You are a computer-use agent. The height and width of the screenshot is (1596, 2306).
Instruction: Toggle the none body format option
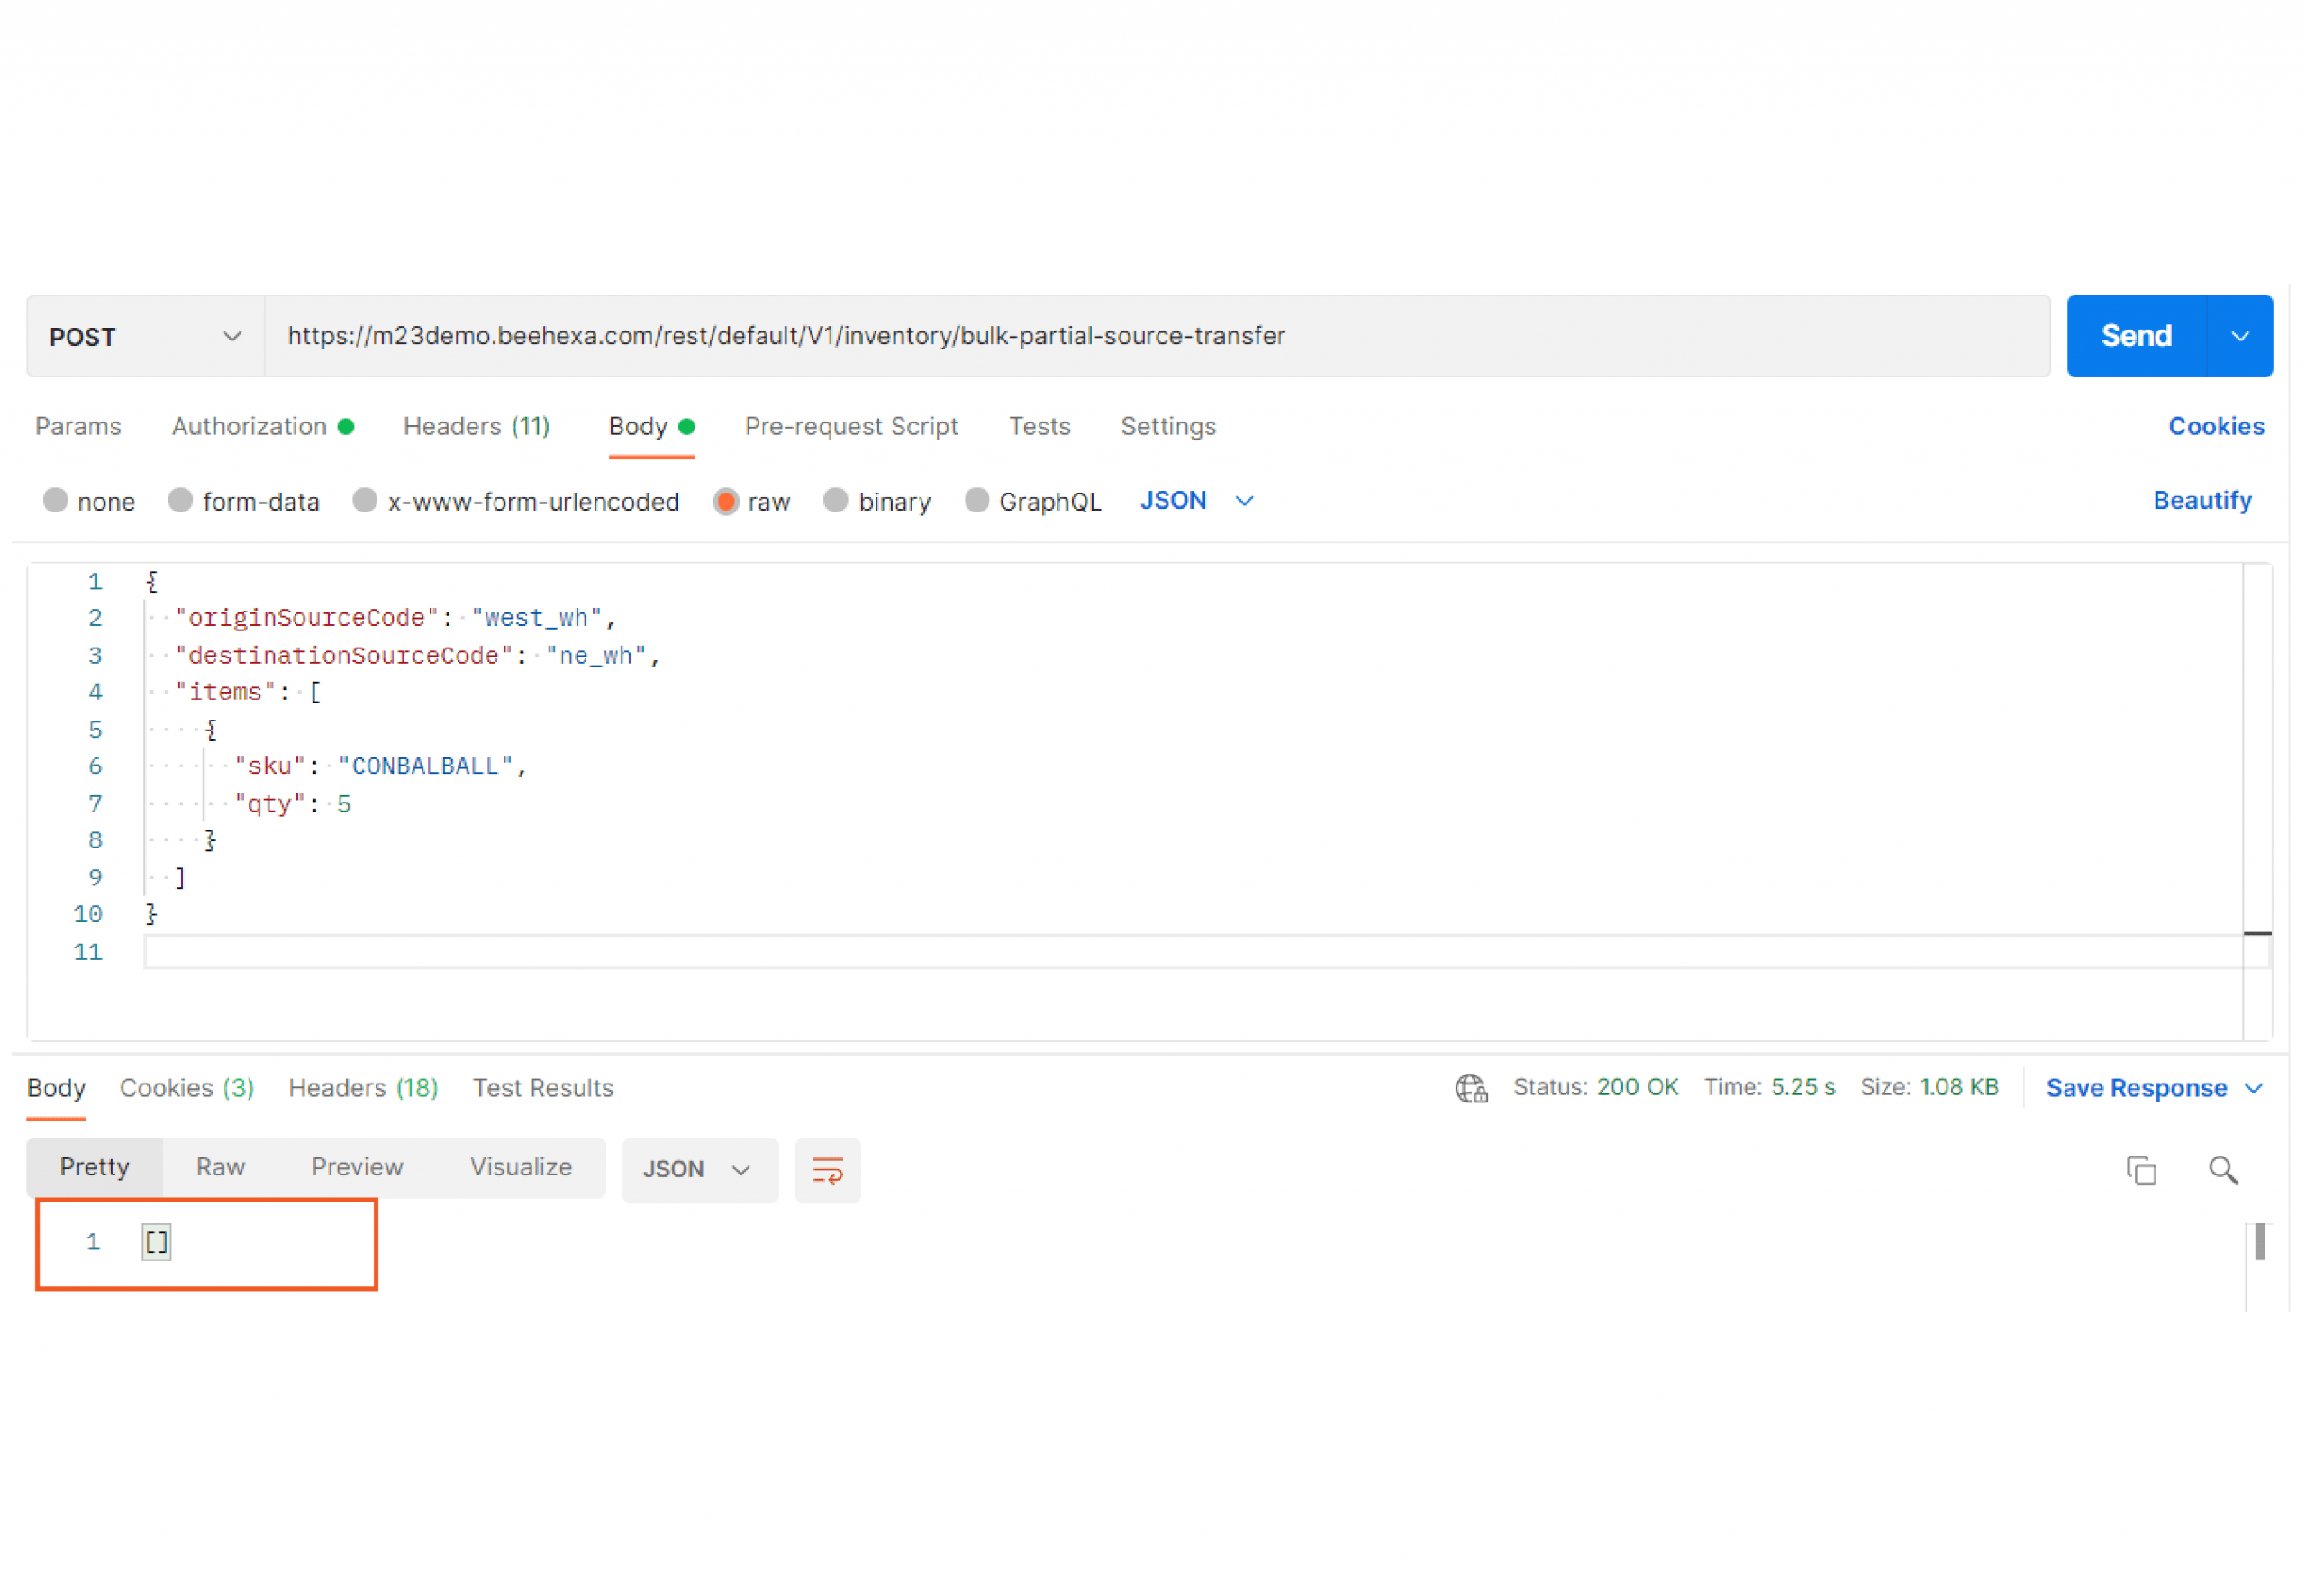[54, 501]
